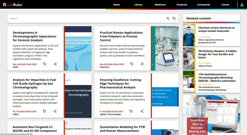Tag the Ensuring Excellence pharma card

pyautogui.click(x=131, y=111)
